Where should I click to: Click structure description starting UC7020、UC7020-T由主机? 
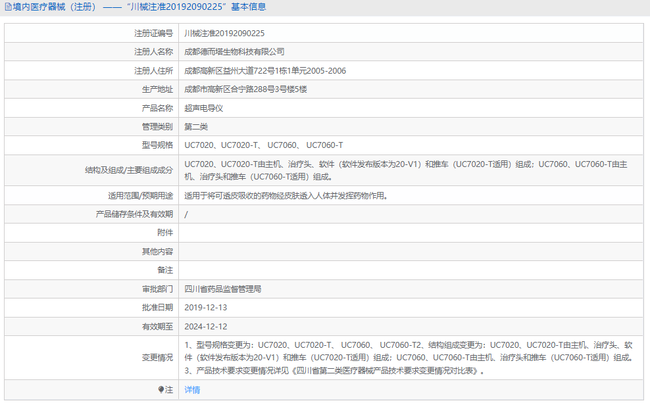tap(406, 170)
